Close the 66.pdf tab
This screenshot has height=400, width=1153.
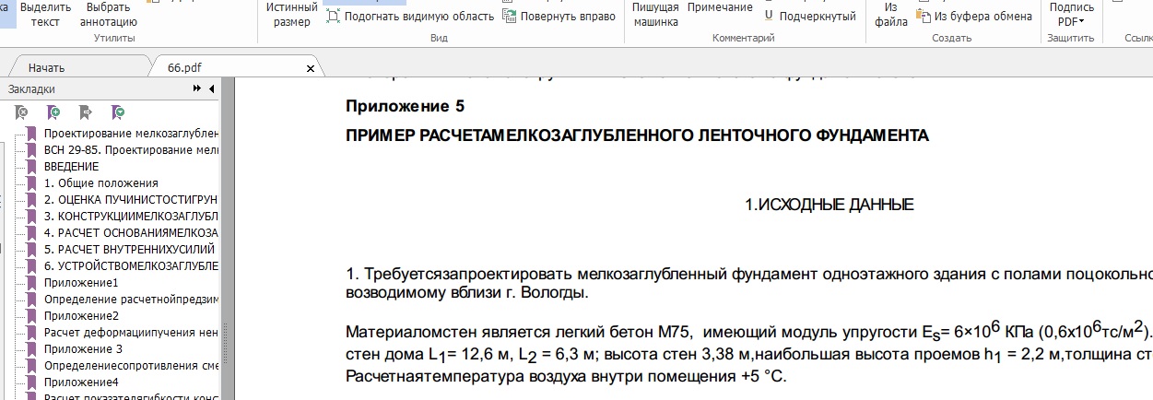pyautogui.click(x=311, y=68)
